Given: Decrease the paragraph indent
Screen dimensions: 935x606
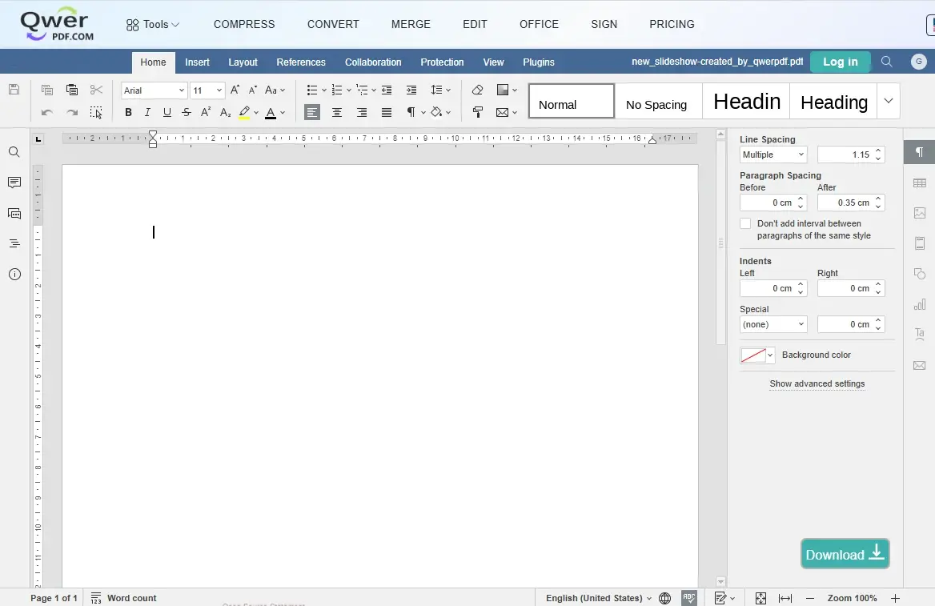Looking at the screenshot, I should pyautogui.click(x=387, y=90).
